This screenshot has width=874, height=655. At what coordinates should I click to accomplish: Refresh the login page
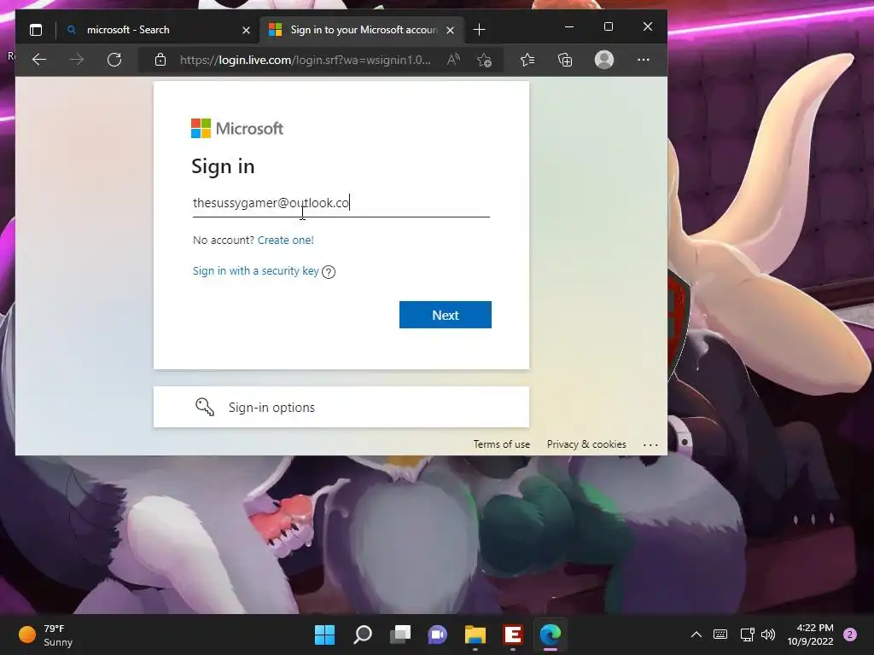114,60
